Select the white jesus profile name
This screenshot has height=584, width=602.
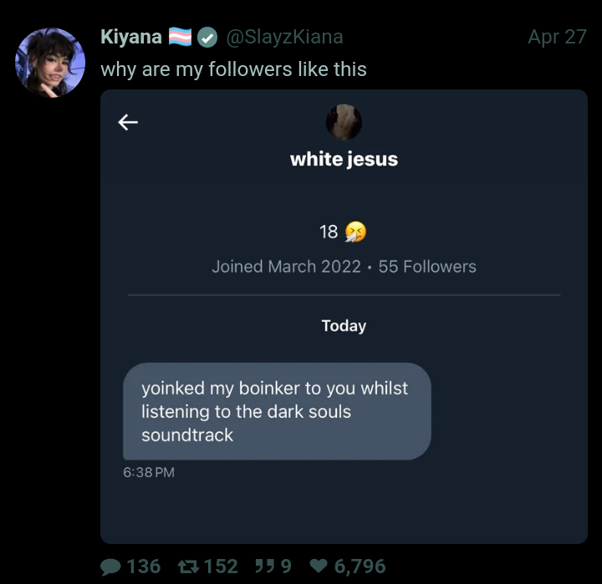(x=344, y=159)
